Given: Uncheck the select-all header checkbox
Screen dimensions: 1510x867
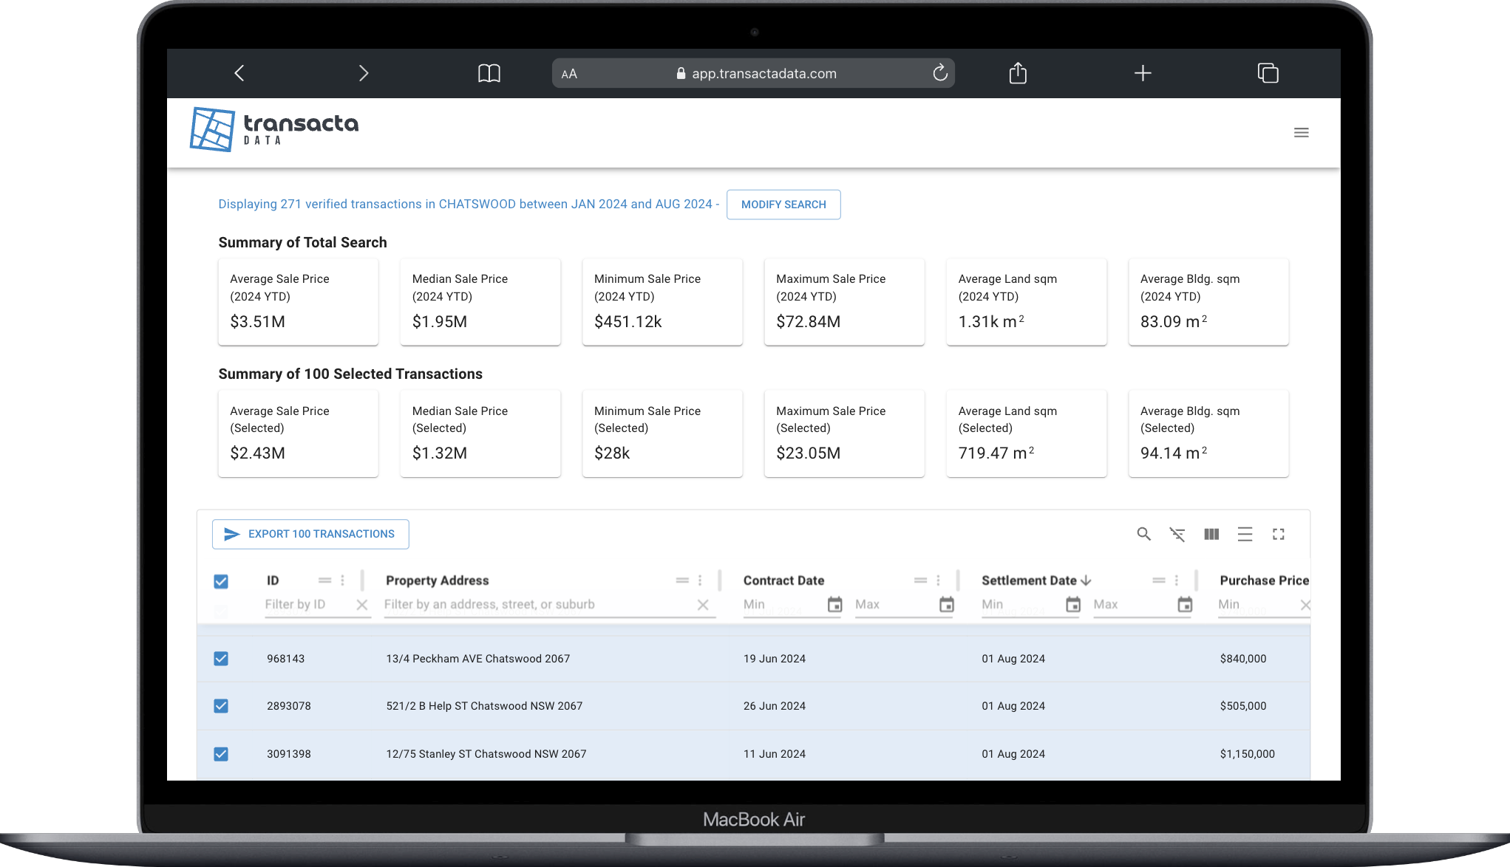Looking at the screenshot, I should coord(221,581).
